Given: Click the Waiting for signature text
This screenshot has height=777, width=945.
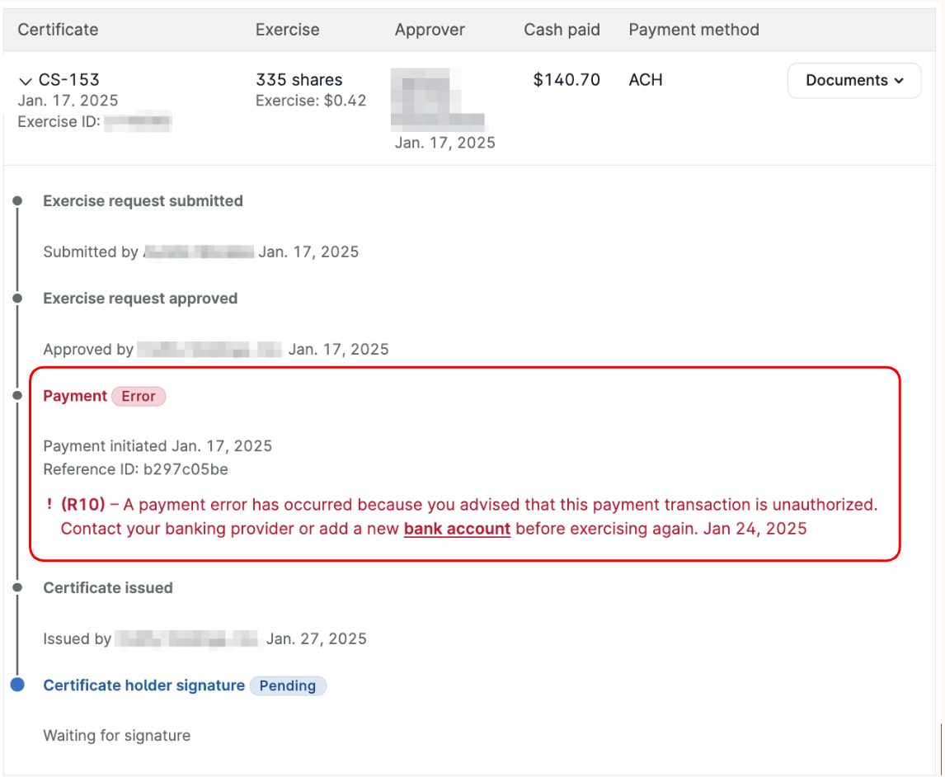Looking at the screenshot, I should point(117,736).
